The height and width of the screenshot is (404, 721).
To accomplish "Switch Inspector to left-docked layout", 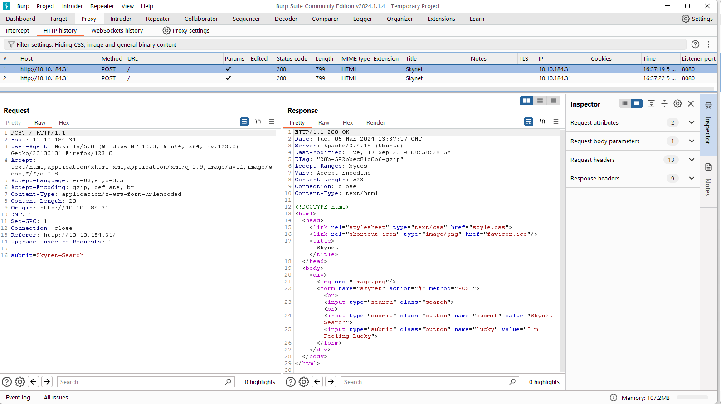I will coord(625,103).
